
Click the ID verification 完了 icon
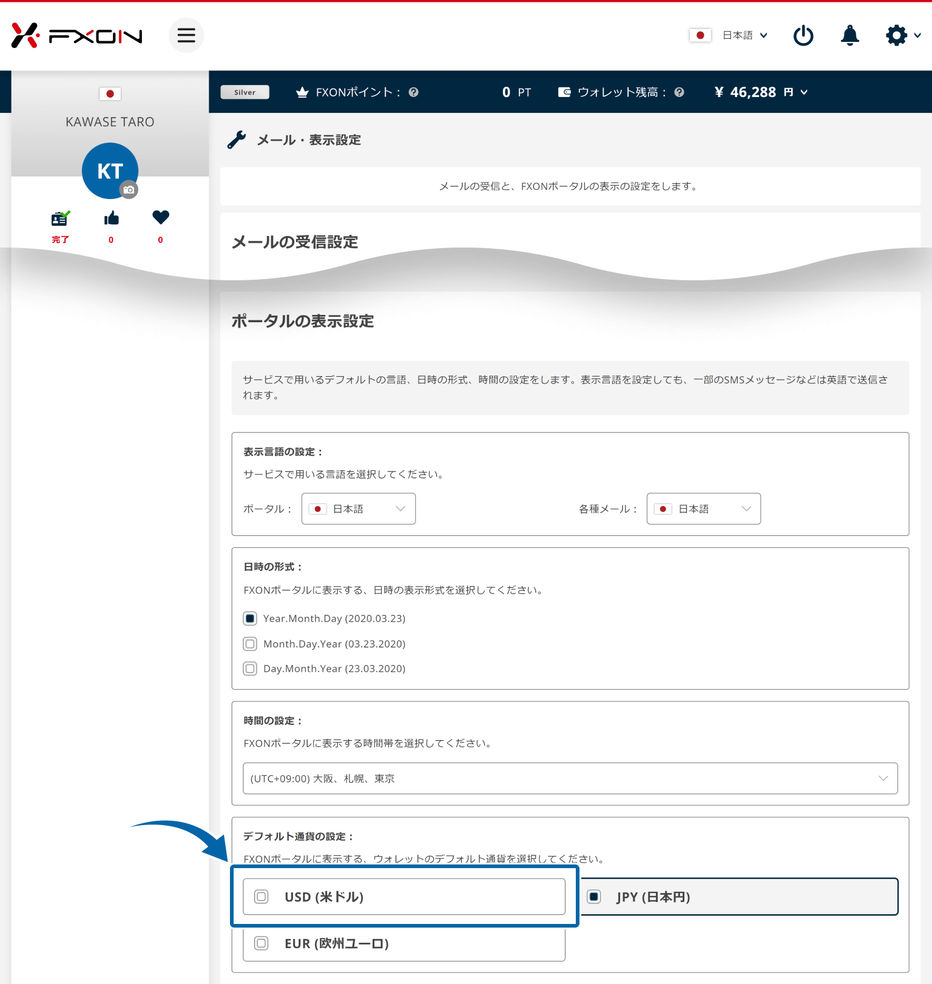(60, 218)
